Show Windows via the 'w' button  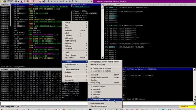point(61,1)
